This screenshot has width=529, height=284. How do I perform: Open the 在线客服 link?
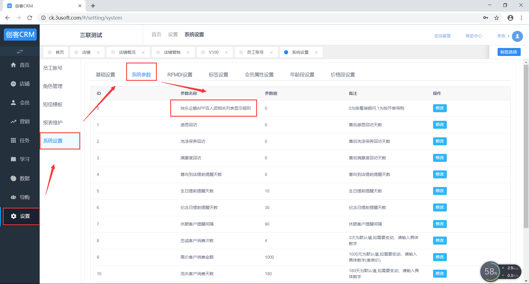coord(442,36)
